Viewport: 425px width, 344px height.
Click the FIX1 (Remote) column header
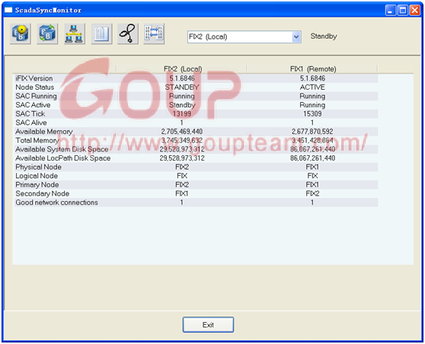point(313,69)
